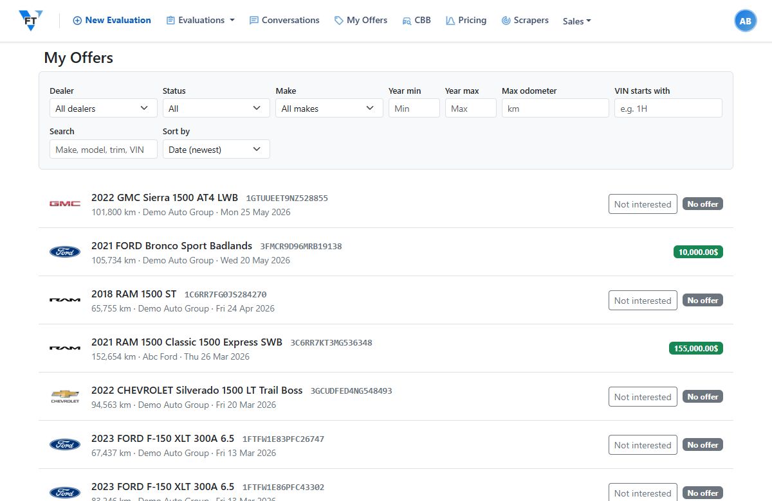The height and width of the screenshot is (501, 772).
Task: Open the Scrapers page
Action: pos(525,21)
